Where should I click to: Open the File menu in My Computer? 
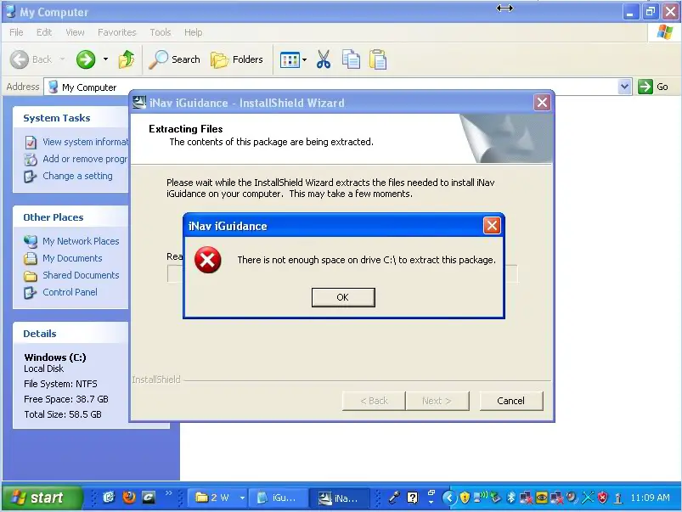(x=16, y=32)
